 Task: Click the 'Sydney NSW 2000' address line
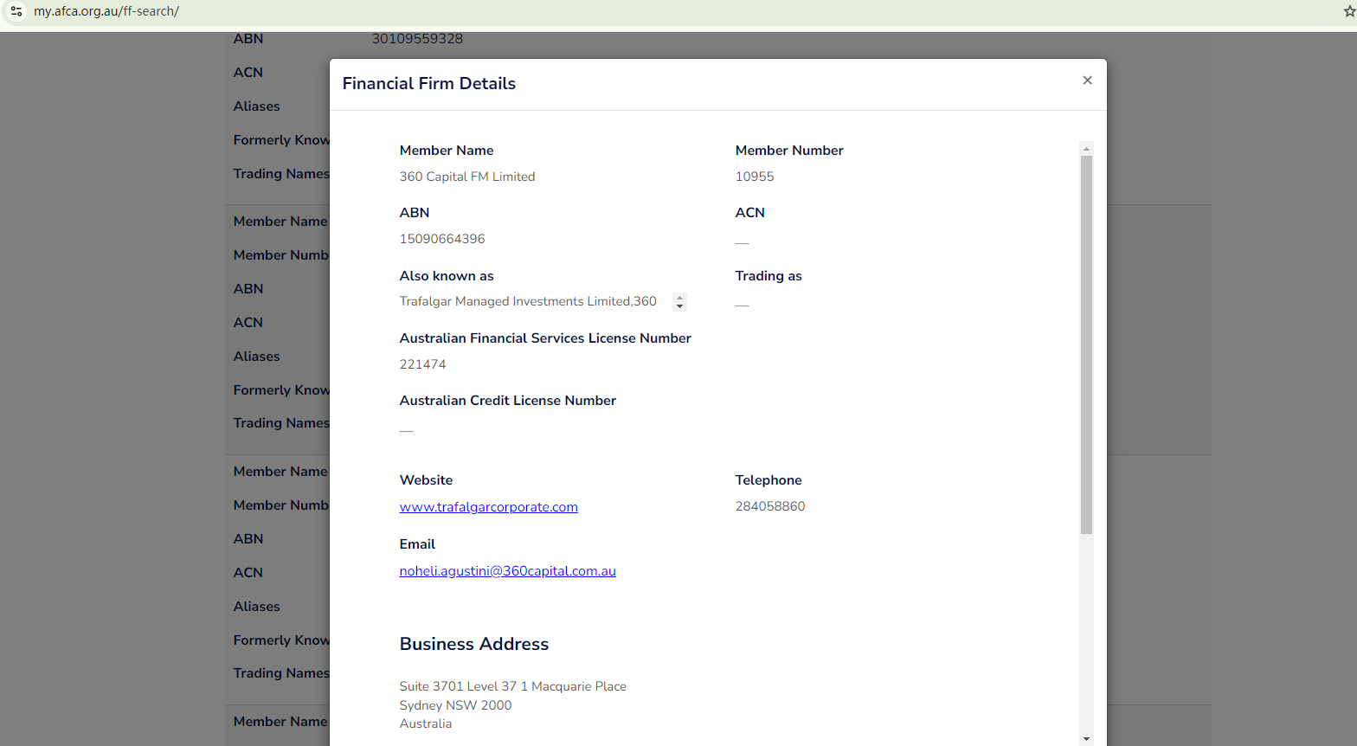tap(456, 705)
